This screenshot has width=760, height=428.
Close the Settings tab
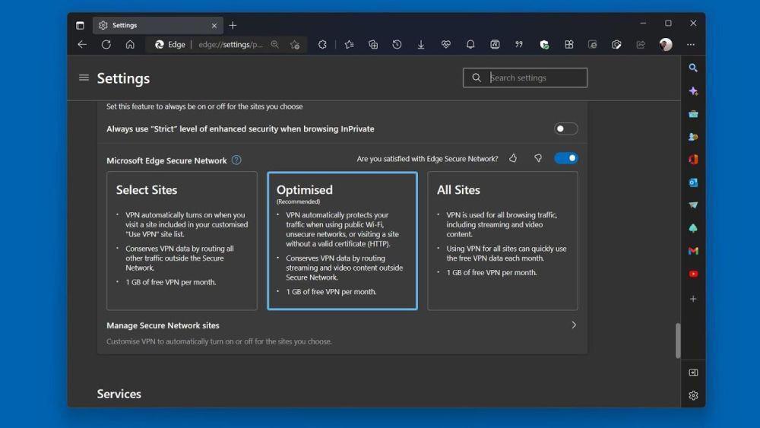tap(214, 25)
